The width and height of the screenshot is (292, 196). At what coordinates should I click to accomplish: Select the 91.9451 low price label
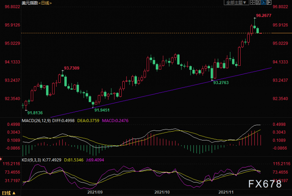click(x=102, y=110)
